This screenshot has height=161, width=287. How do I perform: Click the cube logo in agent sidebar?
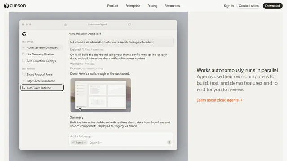[x=24, y=34]
